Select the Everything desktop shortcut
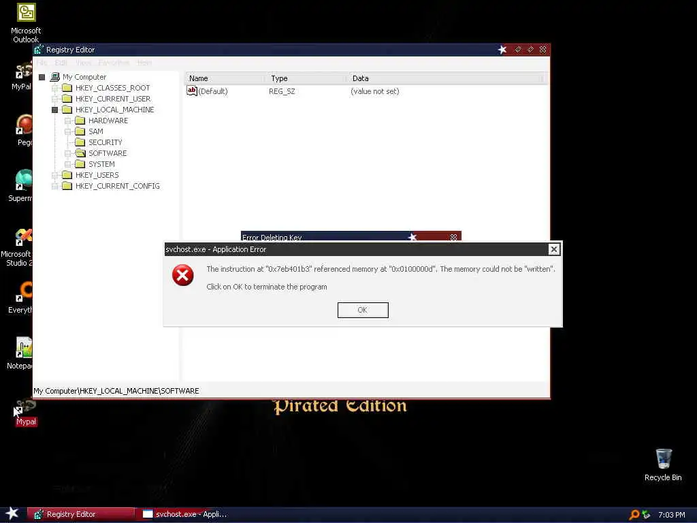The width and height of the screenshot is (697, 523). (20, 297)
